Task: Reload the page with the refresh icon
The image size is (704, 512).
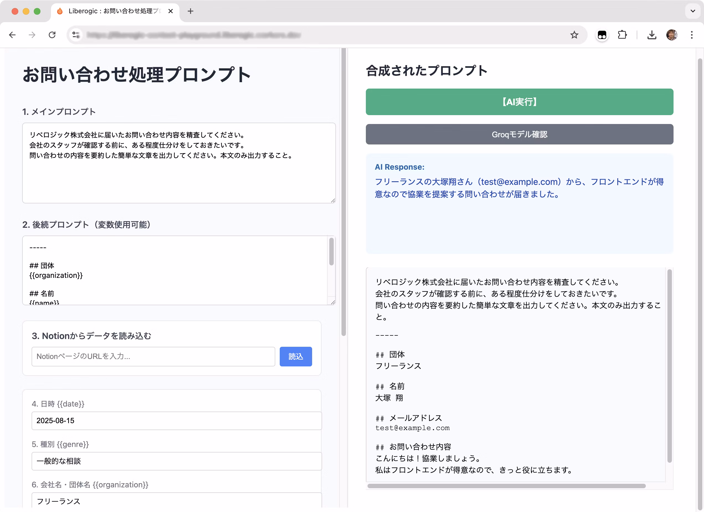Action: tap(52, 35)
